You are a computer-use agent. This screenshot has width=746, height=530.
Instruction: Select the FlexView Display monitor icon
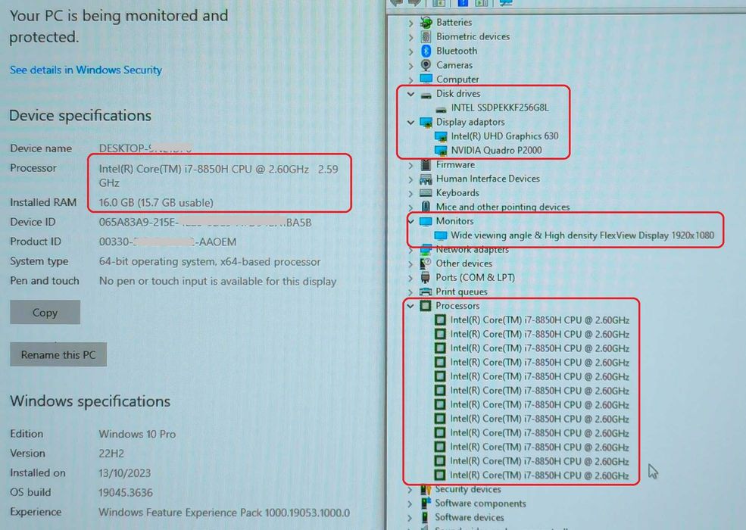441,235
